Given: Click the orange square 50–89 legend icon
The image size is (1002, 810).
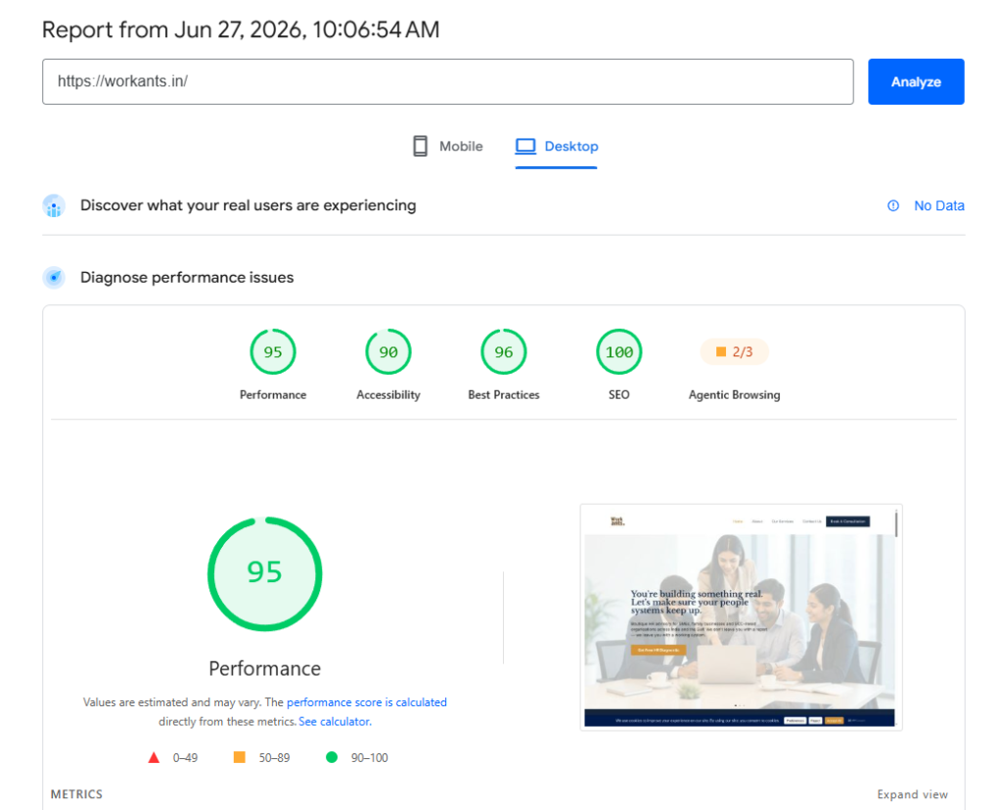Looking at the screenshot, I should (240, 757).
